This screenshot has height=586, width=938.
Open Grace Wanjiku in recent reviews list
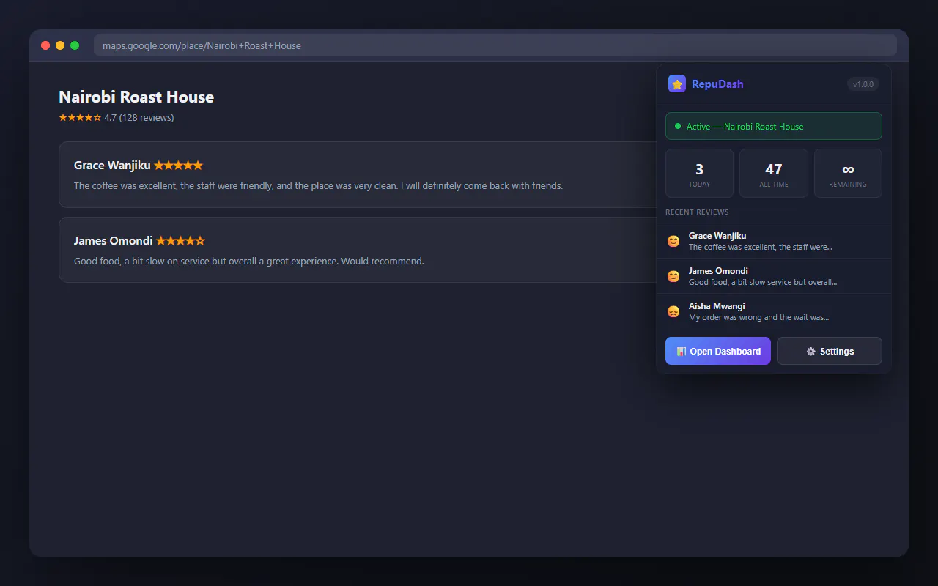tap(774, 241)
